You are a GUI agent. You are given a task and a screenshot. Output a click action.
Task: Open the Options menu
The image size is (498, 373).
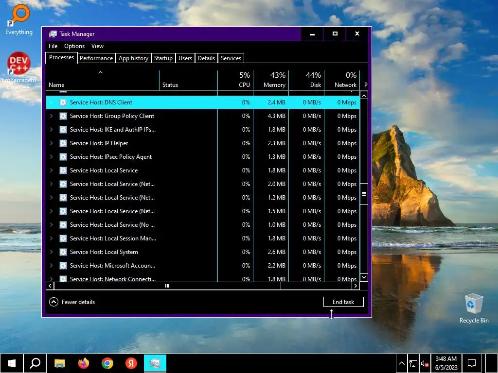tap(74, 46)
